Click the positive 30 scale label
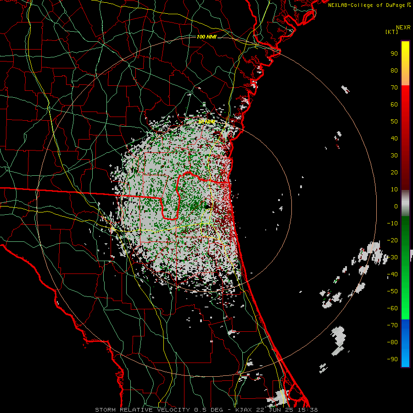 pos(394,156)
